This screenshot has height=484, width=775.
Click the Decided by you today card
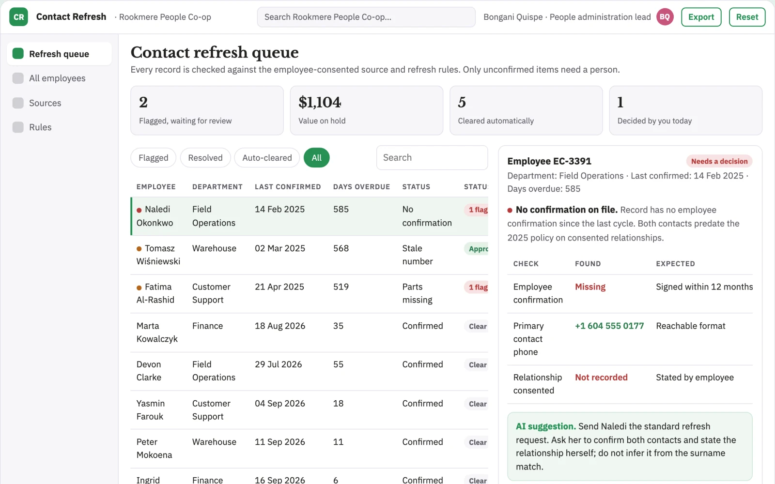click(x=685, y=110)
